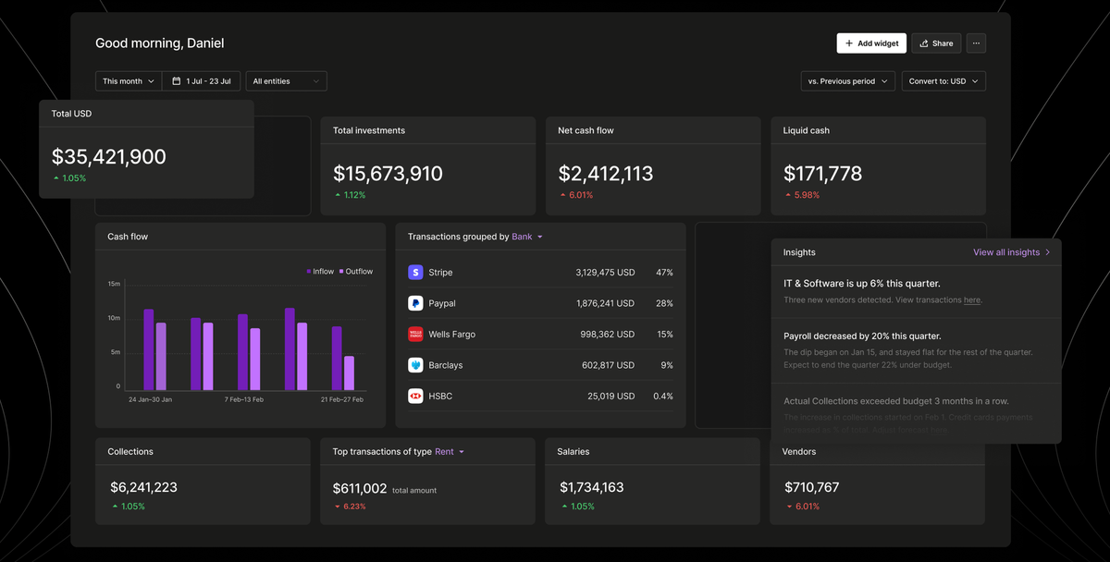Expand the All entities dropdown
The width and height of the screenshot is (1110, 562).
pos(286,81)
